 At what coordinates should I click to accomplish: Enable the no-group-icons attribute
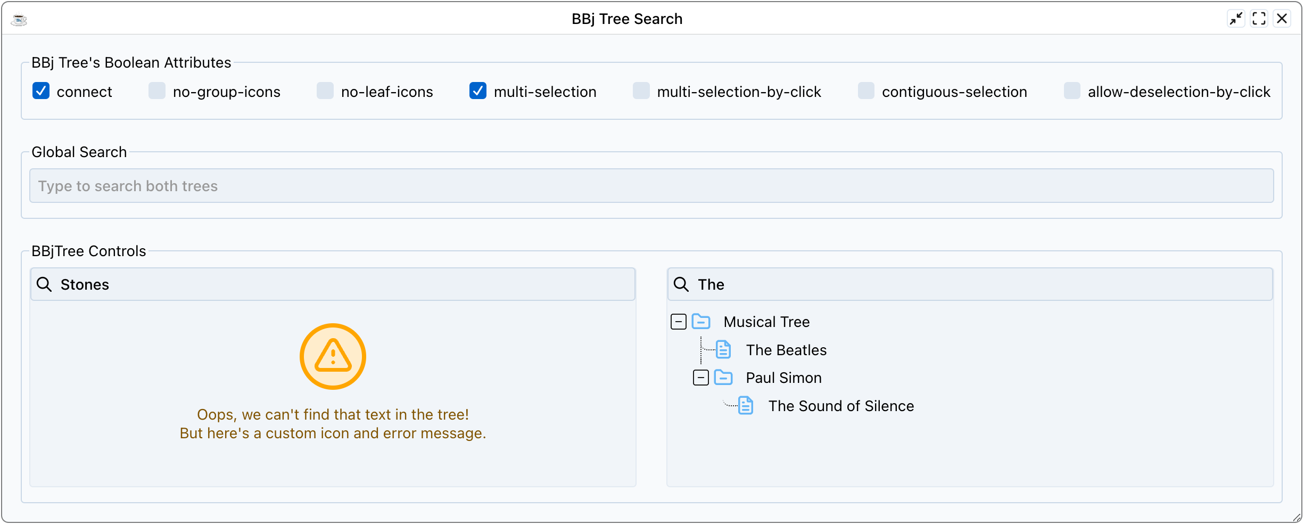coord(156,91)
